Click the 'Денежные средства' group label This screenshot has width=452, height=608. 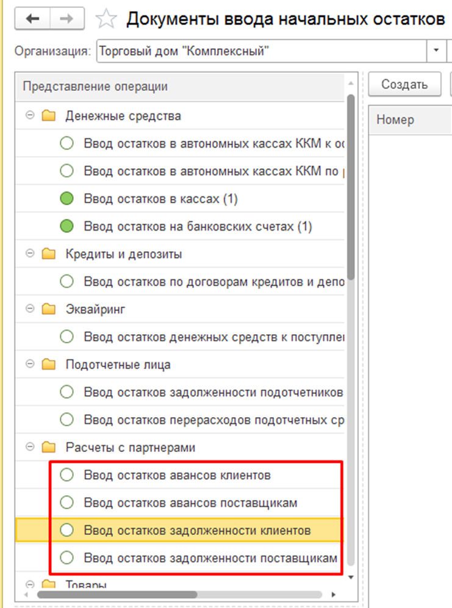tap(123, 116)
